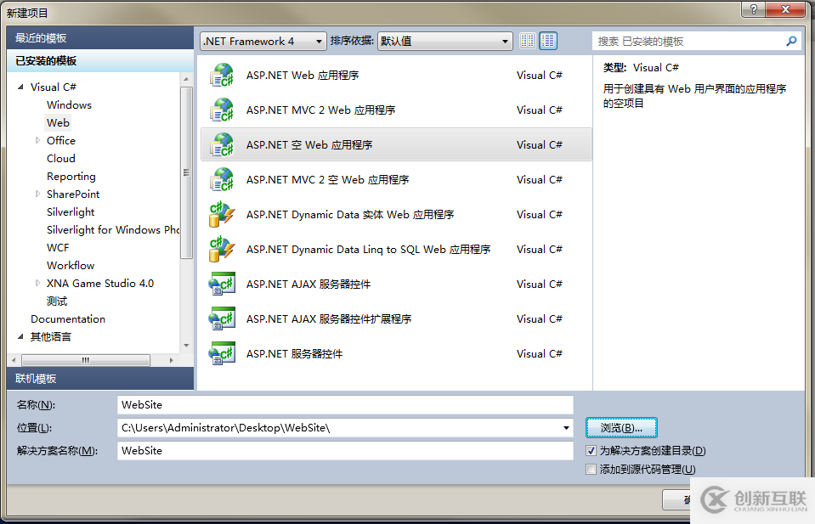Viewport: 815px width, 524px height.
Task: Open the 已安装的模板 section
Action: pos(100,61)
